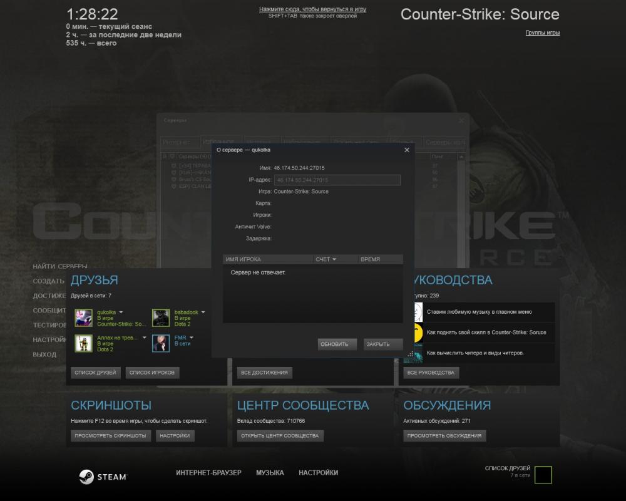Click the Аллах на трев... avatar
Screen dimensions: 626x501
click(x=83, y=344)
